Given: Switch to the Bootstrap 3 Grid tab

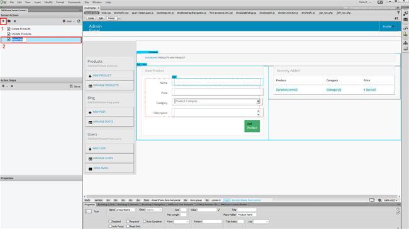Looking at the screenshot, I should pyautogui.click(x=106, y=205).
